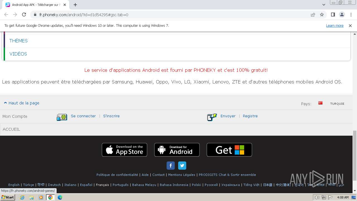Switch site language to Italiano

point(70,185)
